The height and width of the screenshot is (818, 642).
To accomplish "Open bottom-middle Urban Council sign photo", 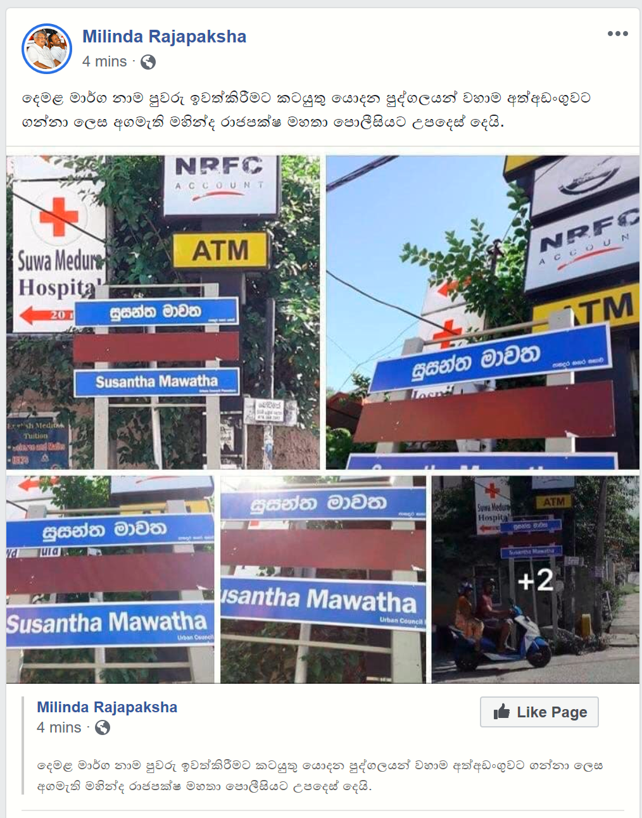I will click(x=323, y=579).
